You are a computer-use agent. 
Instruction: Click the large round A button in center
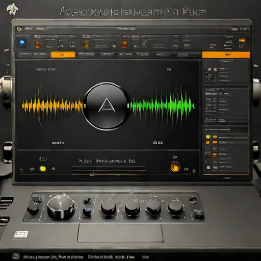(107, 107)
